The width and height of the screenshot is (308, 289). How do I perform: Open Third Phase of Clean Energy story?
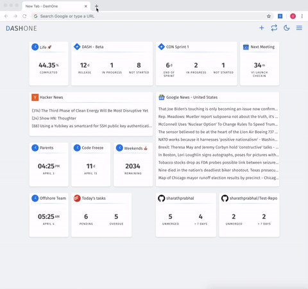(90, 110)
